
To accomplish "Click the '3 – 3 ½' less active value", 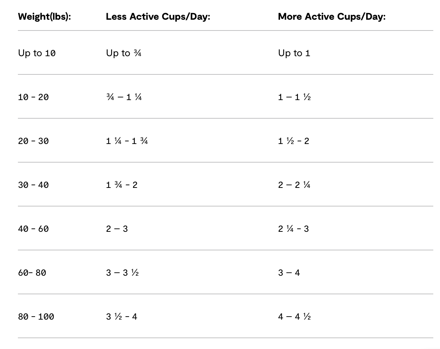I will click(x=122, y=273).
